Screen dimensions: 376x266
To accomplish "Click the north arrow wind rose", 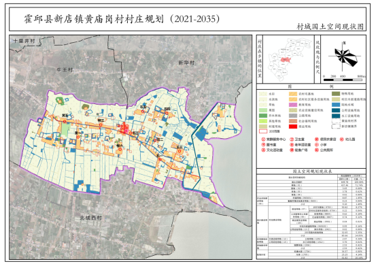I will coord(344,55).
